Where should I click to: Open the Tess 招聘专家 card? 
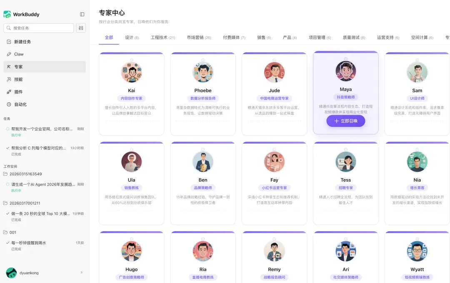tap(345, 183)
